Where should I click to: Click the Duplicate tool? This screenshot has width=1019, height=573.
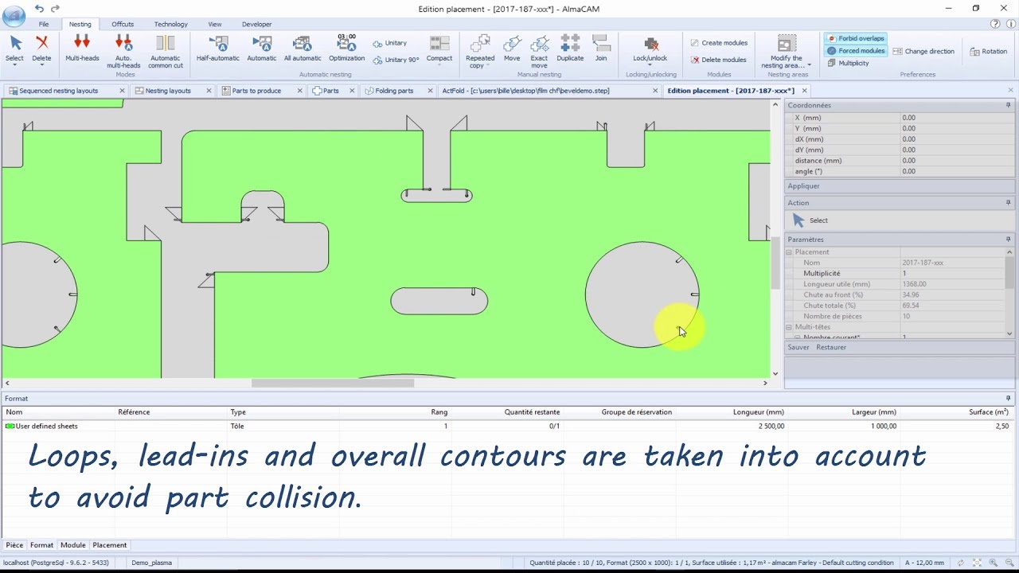(x=570, y=48)
